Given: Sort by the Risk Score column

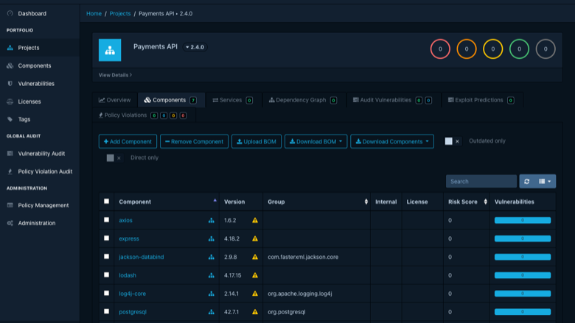Looking at the screenshot, I should [x=467, y=202].
